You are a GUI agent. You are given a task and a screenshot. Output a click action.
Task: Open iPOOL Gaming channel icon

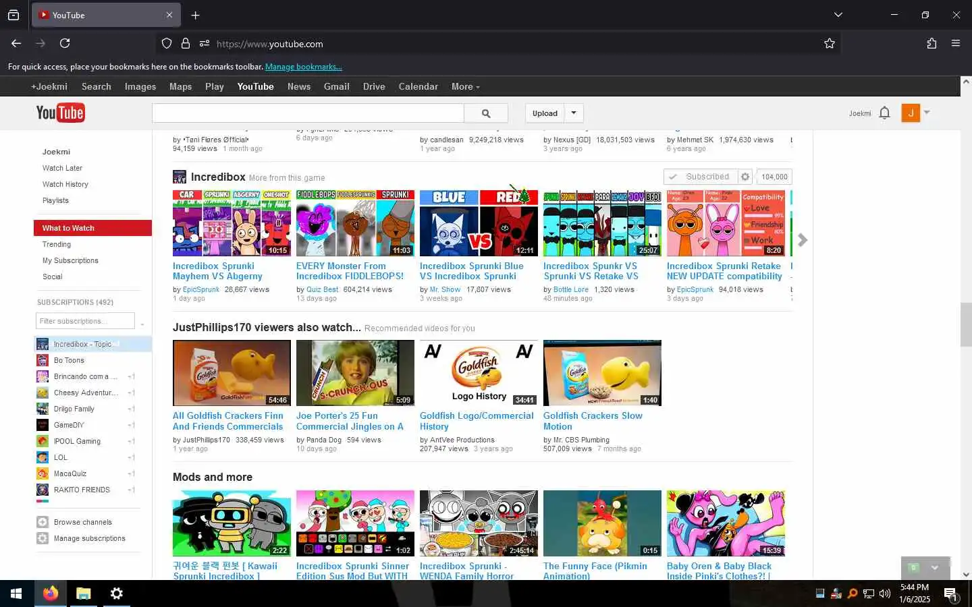[x=43, y=441]
